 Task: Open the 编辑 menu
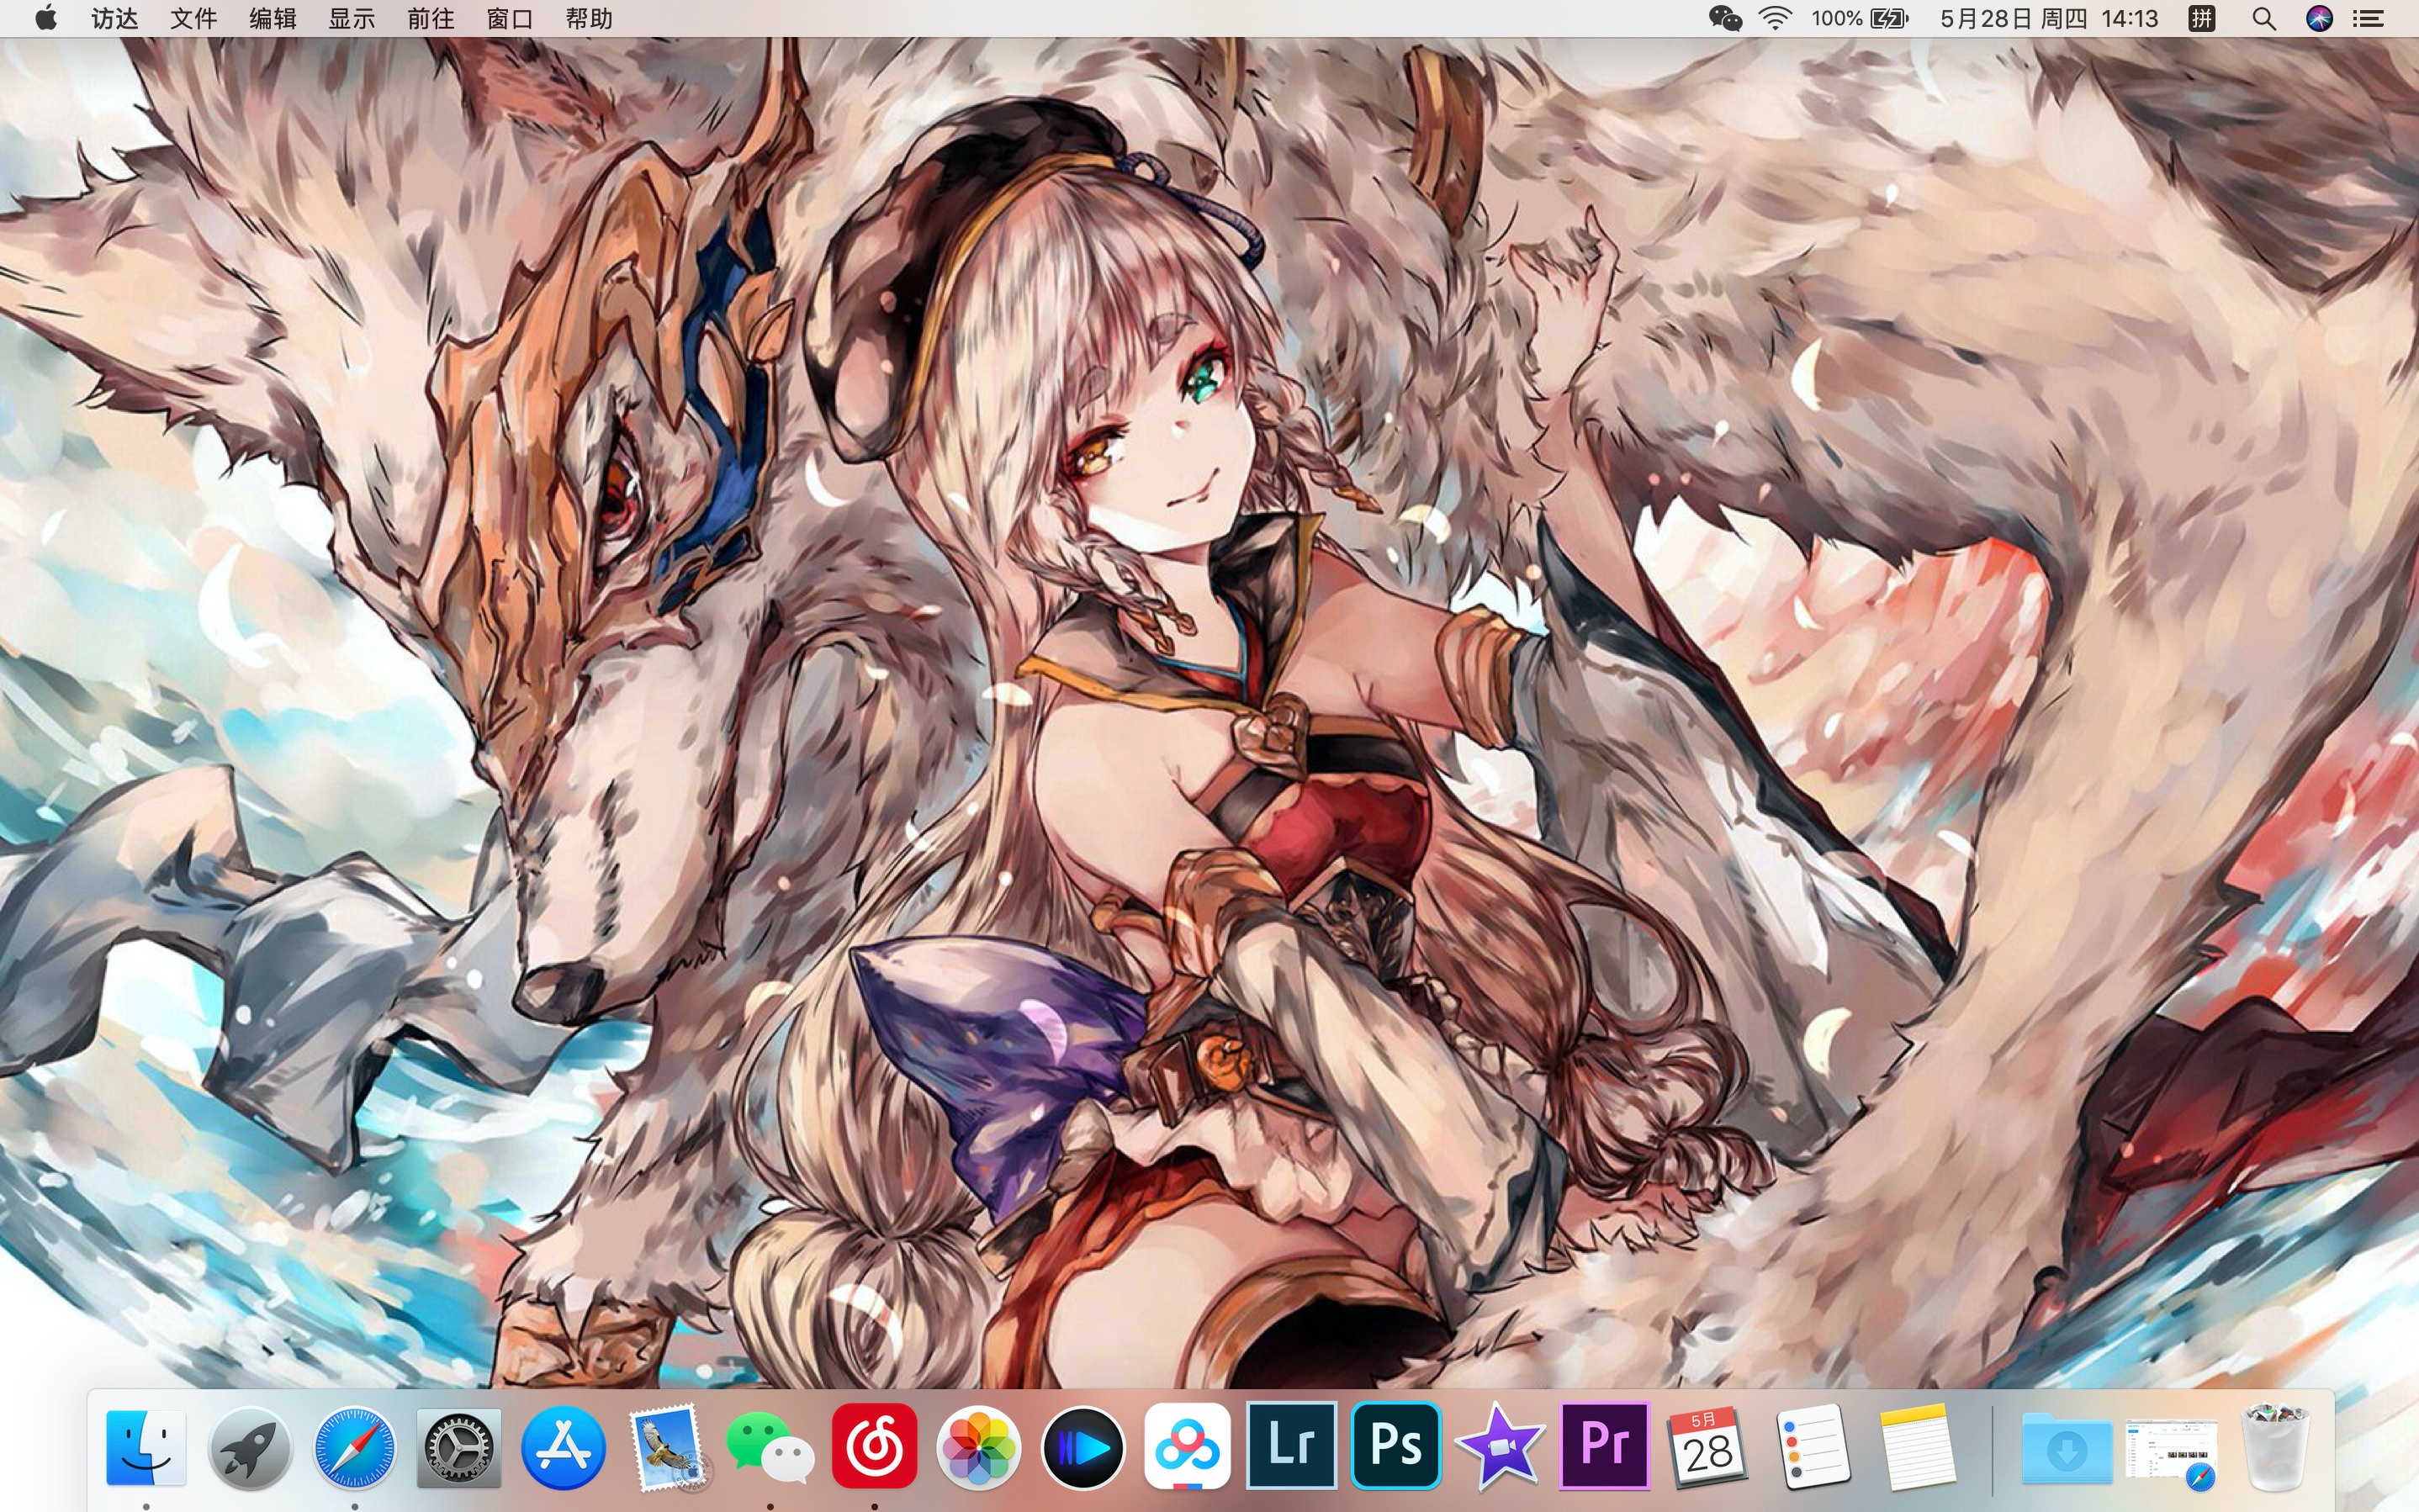click(x=272, y=18)
